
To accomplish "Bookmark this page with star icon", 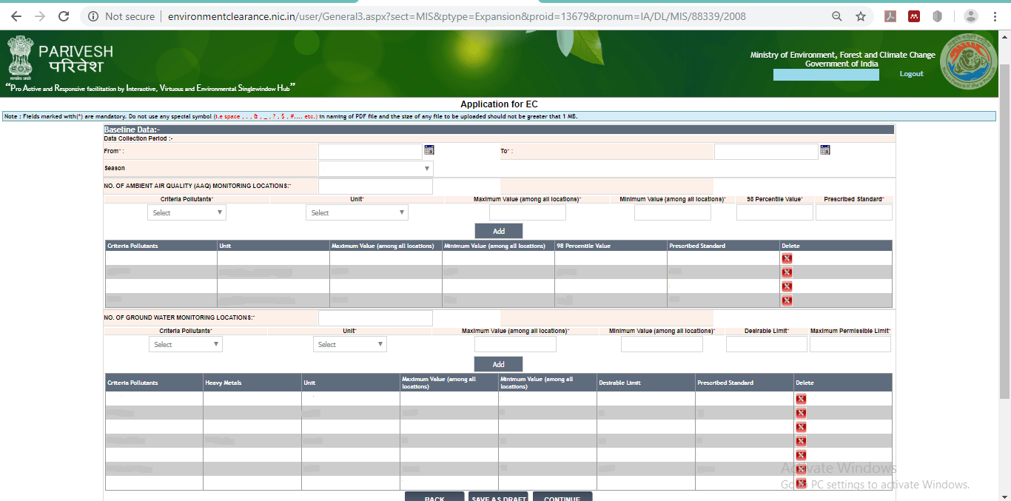I will [x=861, y=16].
